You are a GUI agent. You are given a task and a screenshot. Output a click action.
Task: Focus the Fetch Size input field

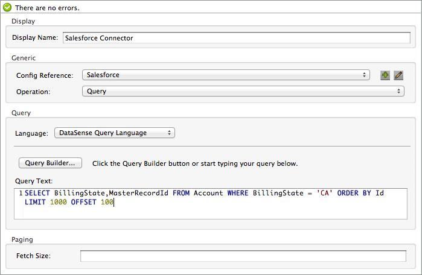point(245,256)
